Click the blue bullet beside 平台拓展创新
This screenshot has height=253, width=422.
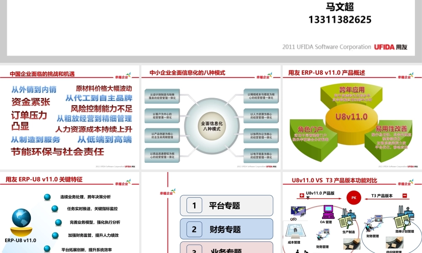(47, 249)
